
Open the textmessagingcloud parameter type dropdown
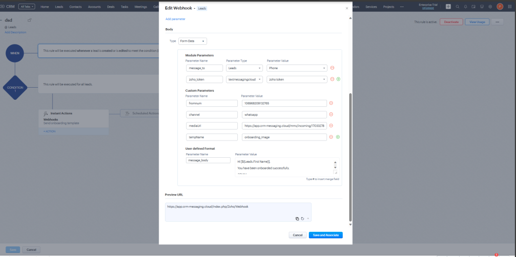[244, 79]
